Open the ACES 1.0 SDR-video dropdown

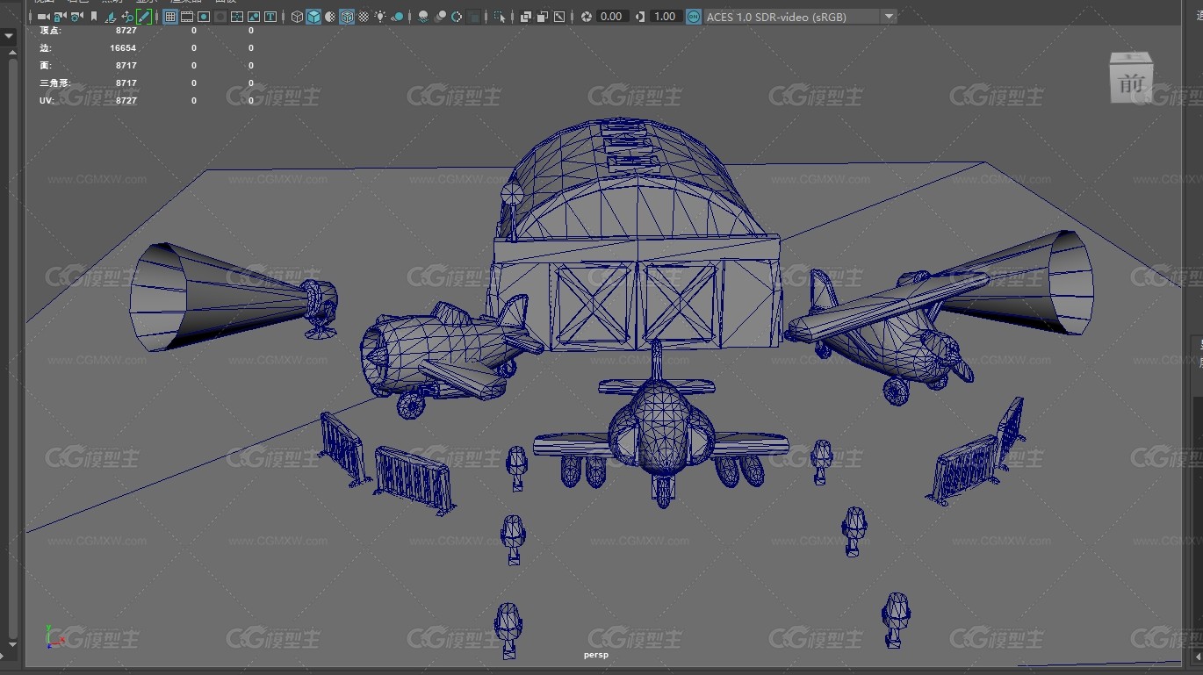pos(800,17)
